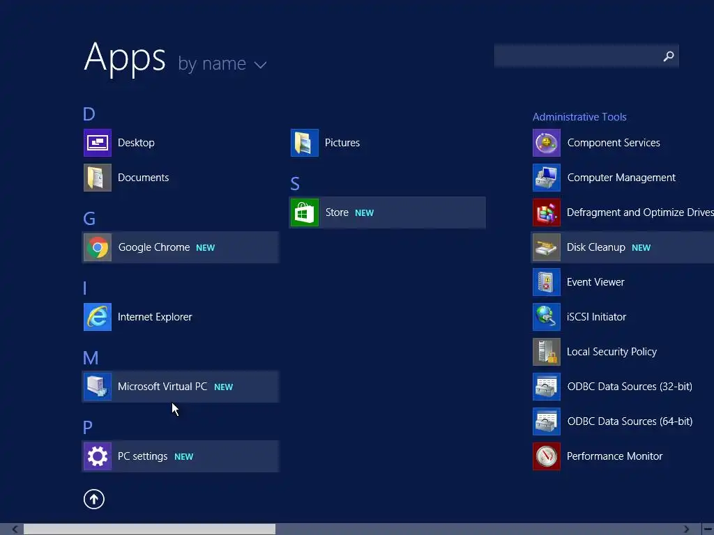Viewport: 714px width, 535px height.
Task: Click the 'Performance Monitor' label text
Action: click(x=615, y=456)
